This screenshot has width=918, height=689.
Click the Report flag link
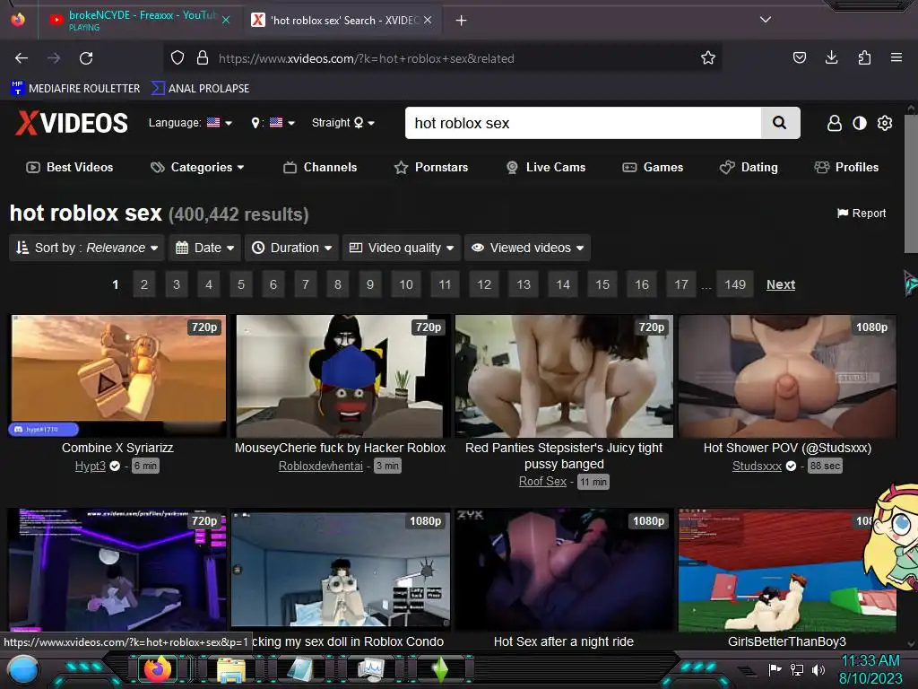click(862, 214)
